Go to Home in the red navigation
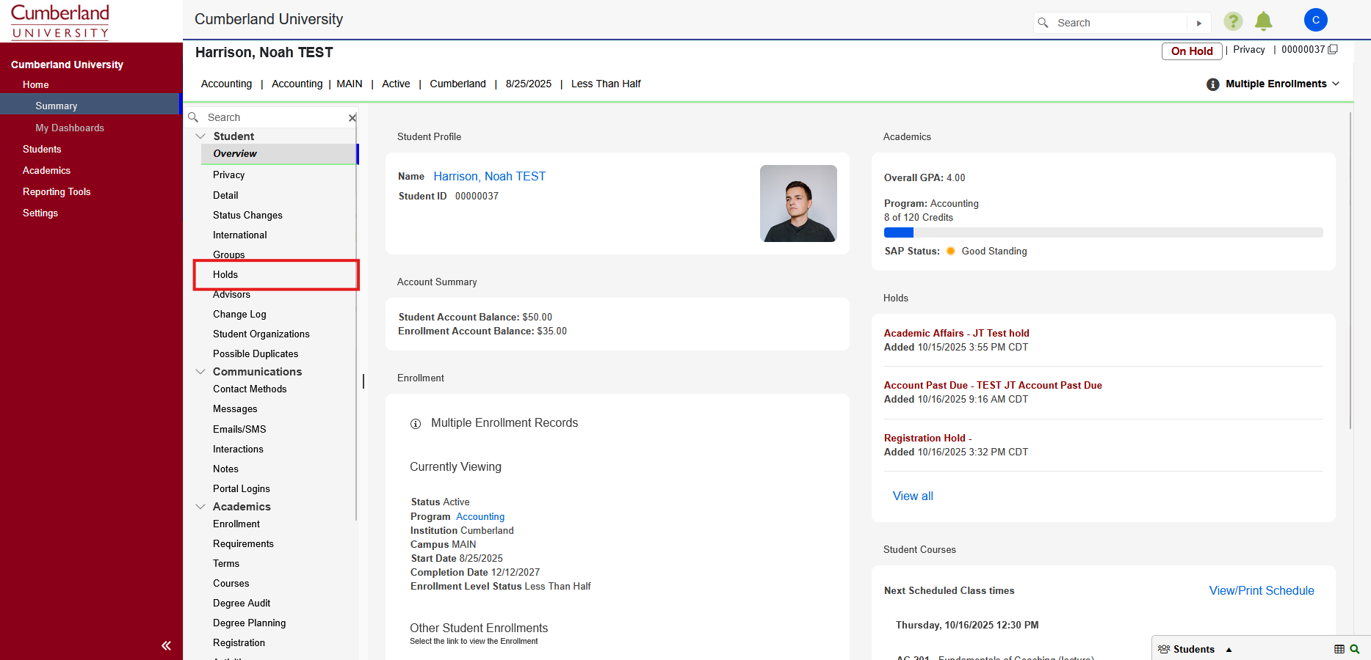The height and width of the screenshot is (660, 1371). coord(36,84)
